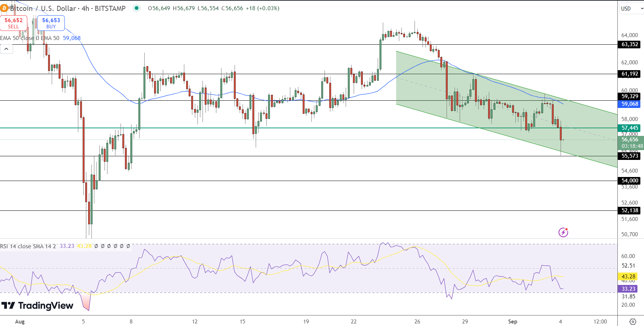Image resolution: width=644 pixels, height=326 pixels.
Task: Select the 55,573 price level label
Action: 630,156
